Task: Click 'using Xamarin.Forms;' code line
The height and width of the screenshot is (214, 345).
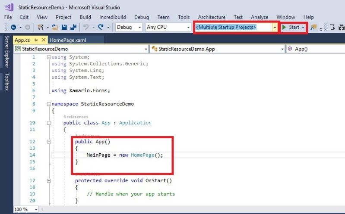Action: [81, 90]
